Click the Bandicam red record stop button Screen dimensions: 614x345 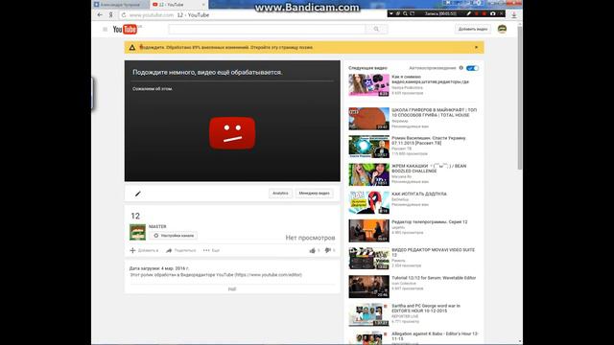click(x=484, y=13)
